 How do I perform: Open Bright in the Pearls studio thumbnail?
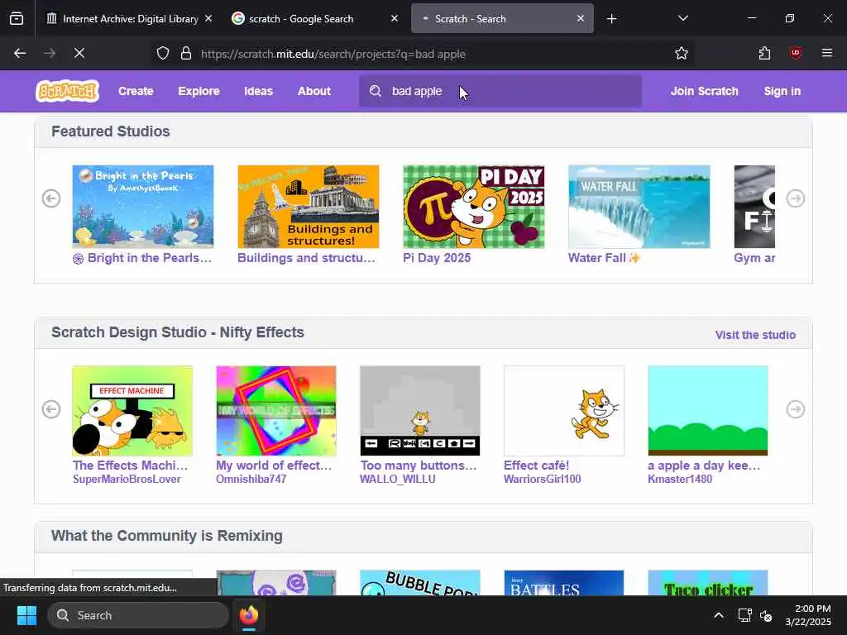[x=143, y=207]
